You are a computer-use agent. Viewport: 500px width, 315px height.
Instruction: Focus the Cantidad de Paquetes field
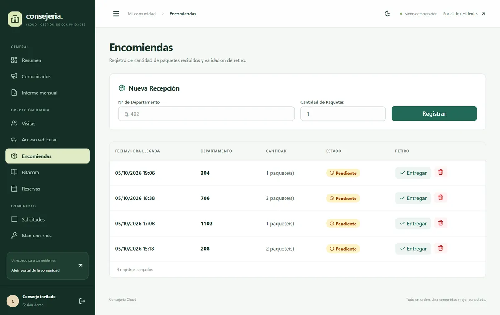343,114
